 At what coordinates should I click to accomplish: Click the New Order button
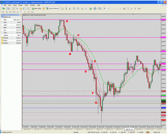tap(36, 9)
